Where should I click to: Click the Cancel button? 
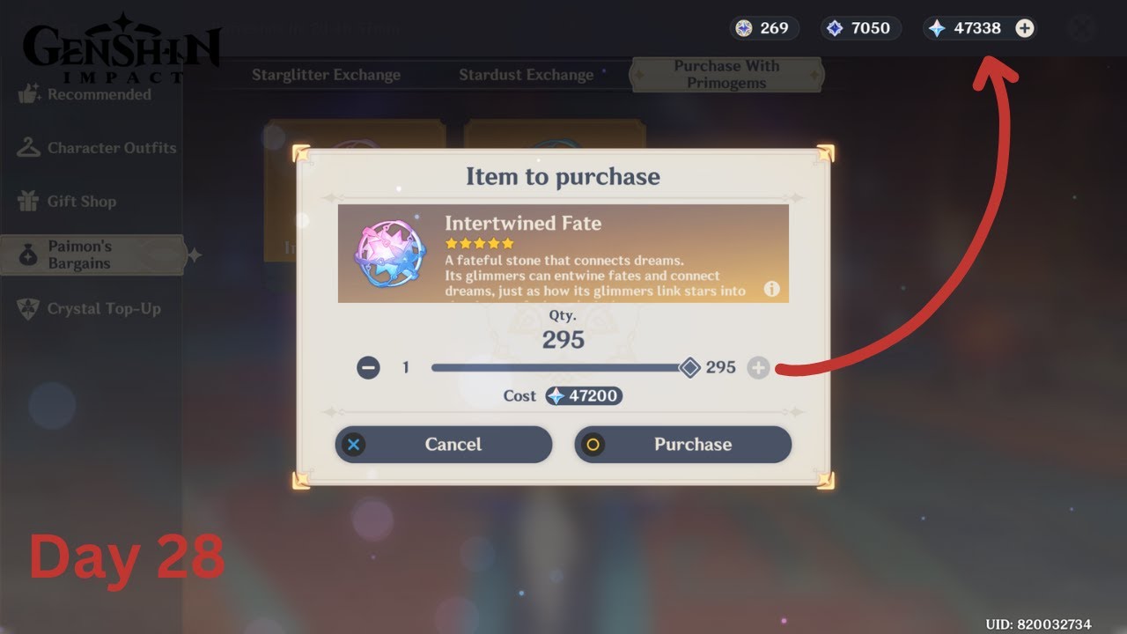click(444, 445)
